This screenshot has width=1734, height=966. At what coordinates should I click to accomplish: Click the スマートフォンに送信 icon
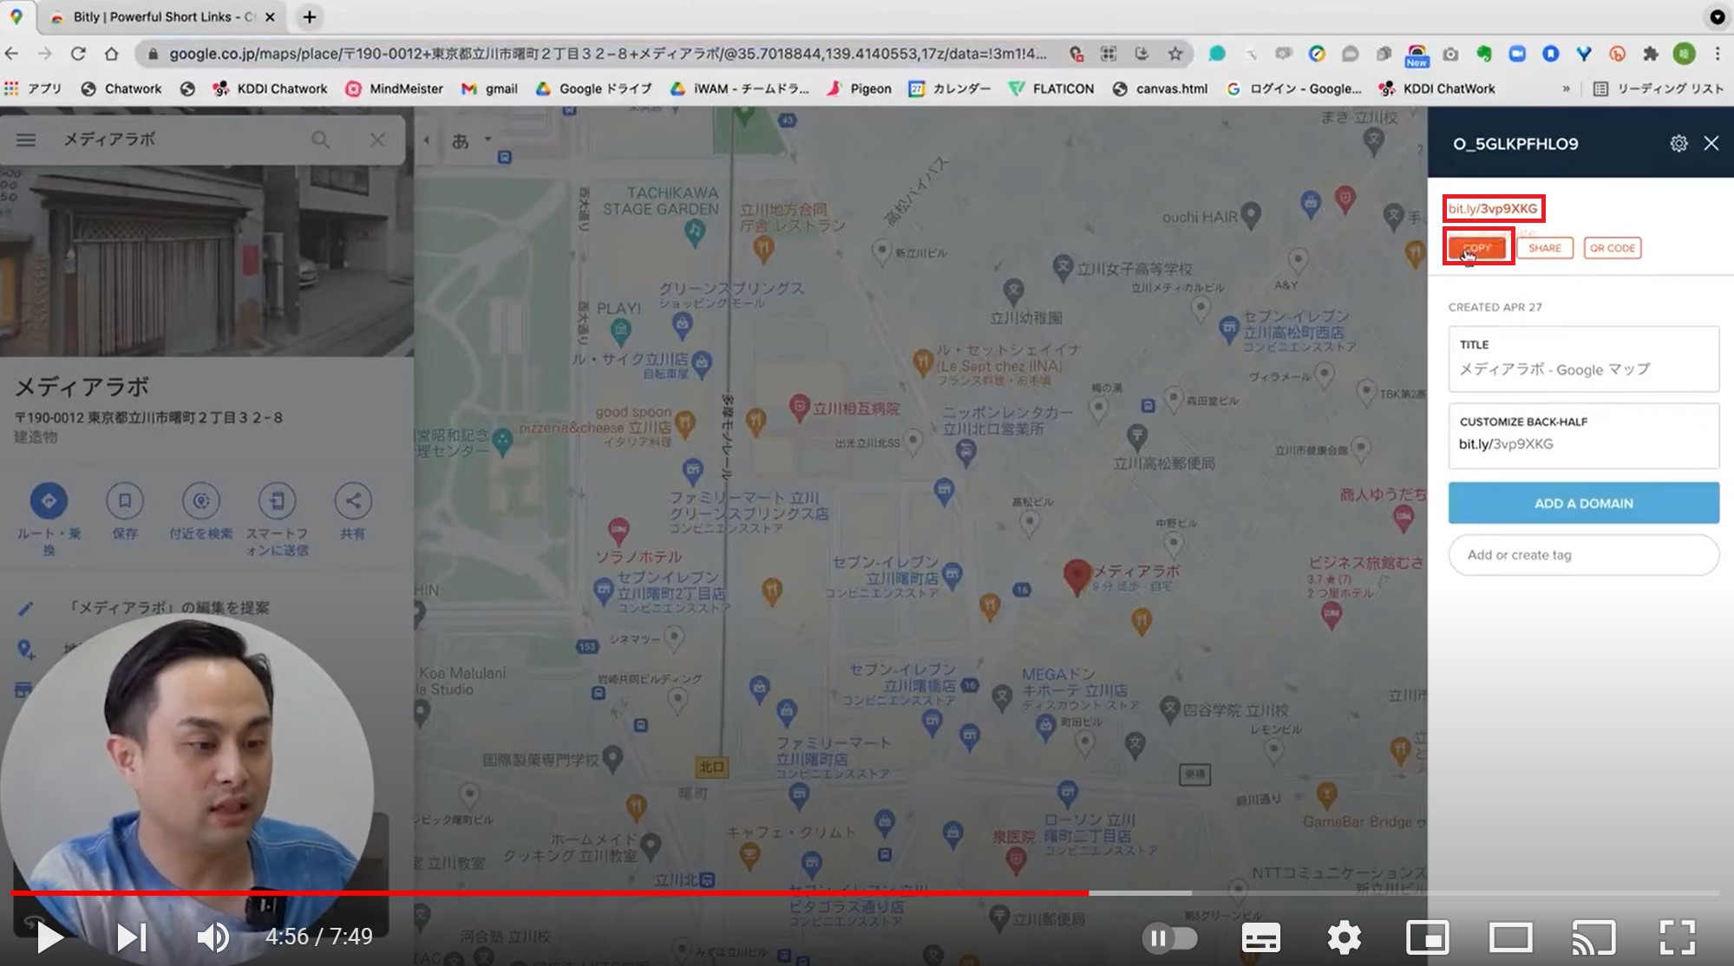tap(277, 500)
